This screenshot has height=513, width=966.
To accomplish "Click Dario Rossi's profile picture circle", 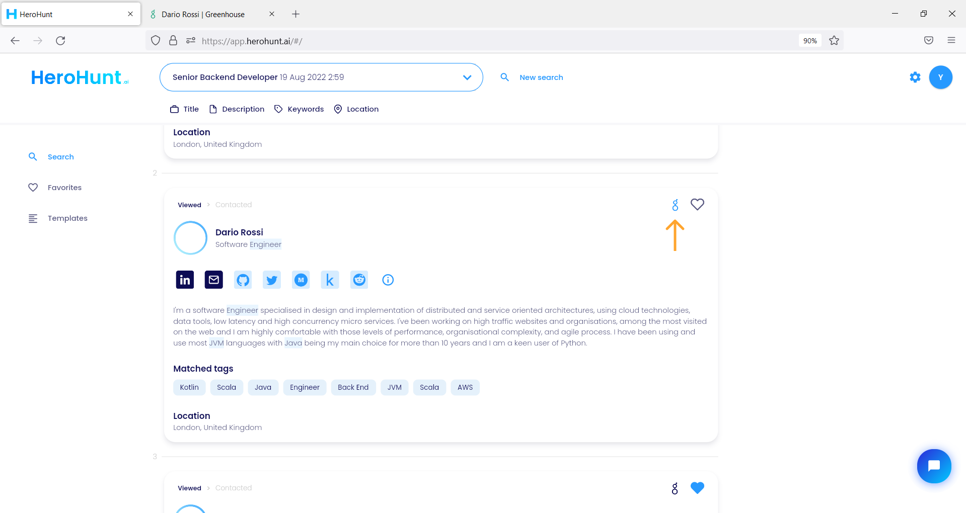I will click(x=190, y=238).
